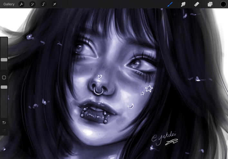Undo the last stroke

pyautogui.click(x=4, y=123)
